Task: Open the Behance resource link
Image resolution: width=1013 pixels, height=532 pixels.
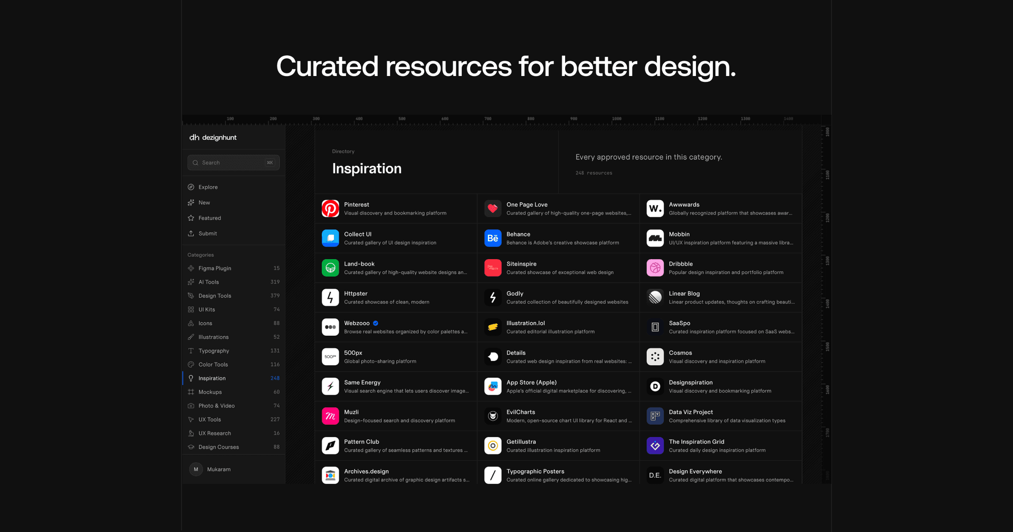Action: tap(559, 238)
